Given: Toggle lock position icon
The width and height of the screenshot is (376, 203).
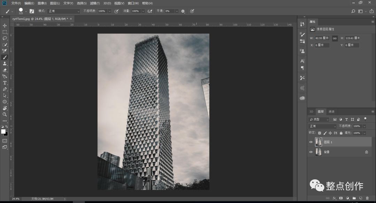Looking at the screenshot, I should click(330, 133).
